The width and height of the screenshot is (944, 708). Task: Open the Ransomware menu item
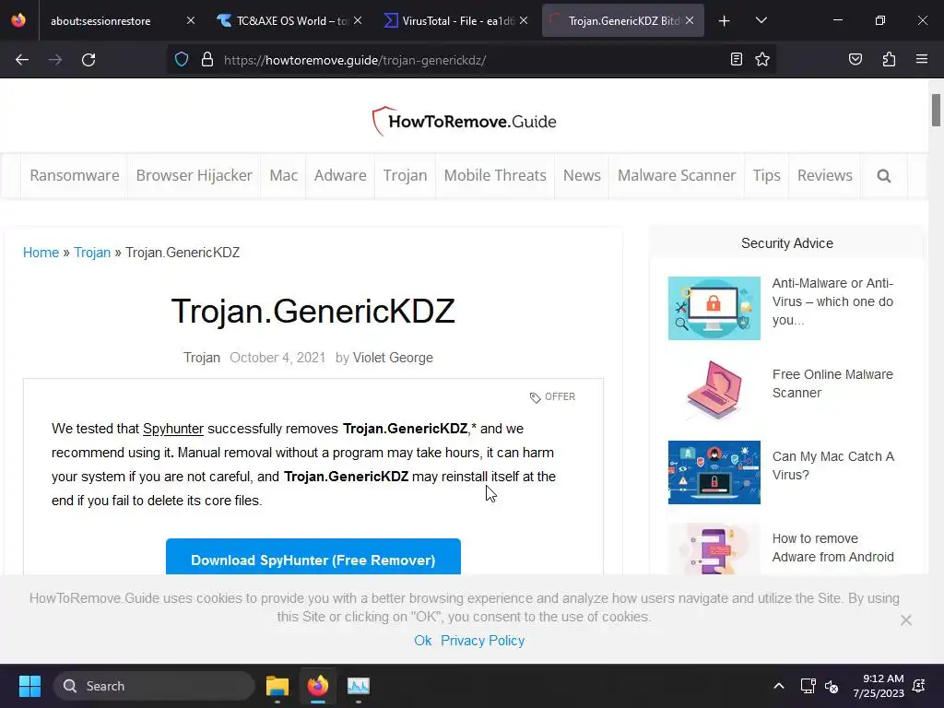pyautogui.click(x=75, y=175)
